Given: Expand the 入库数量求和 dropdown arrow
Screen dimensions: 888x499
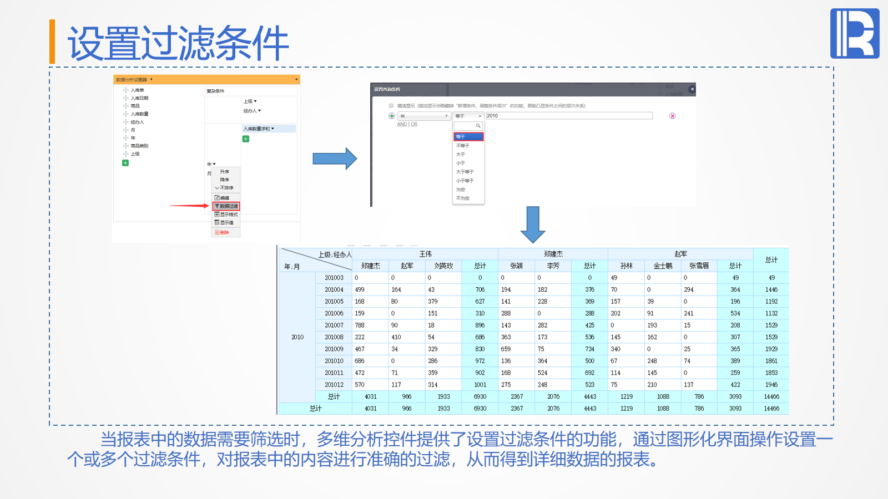Looking at the screenshot, I should (x=273, y=129).
